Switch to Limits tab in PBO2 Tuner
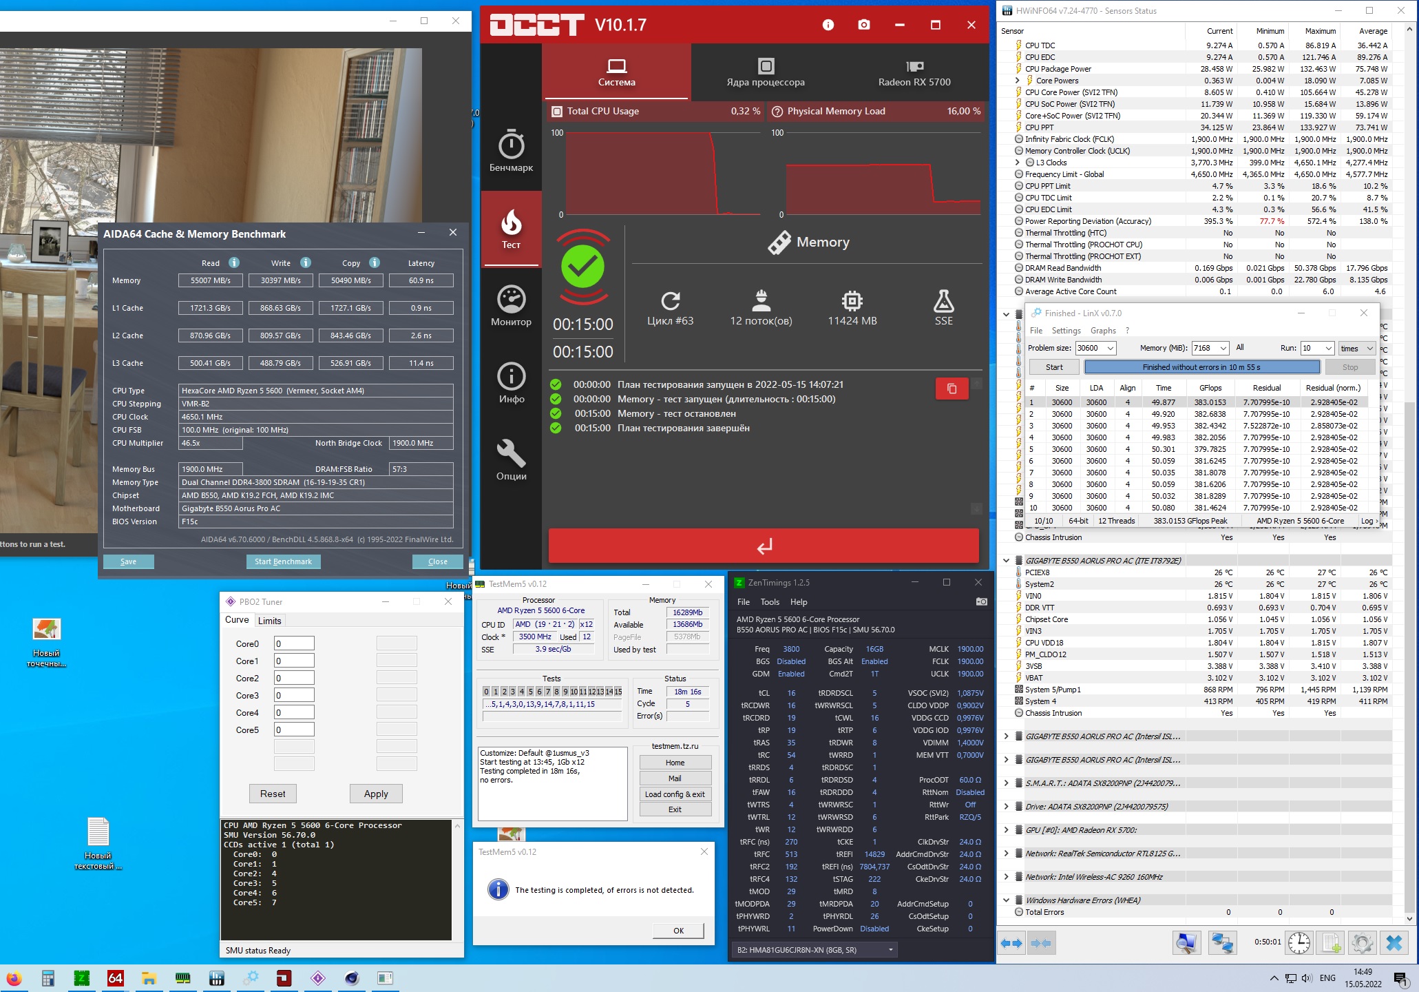This screenshot has height=992, width=1419. point(269,621)
